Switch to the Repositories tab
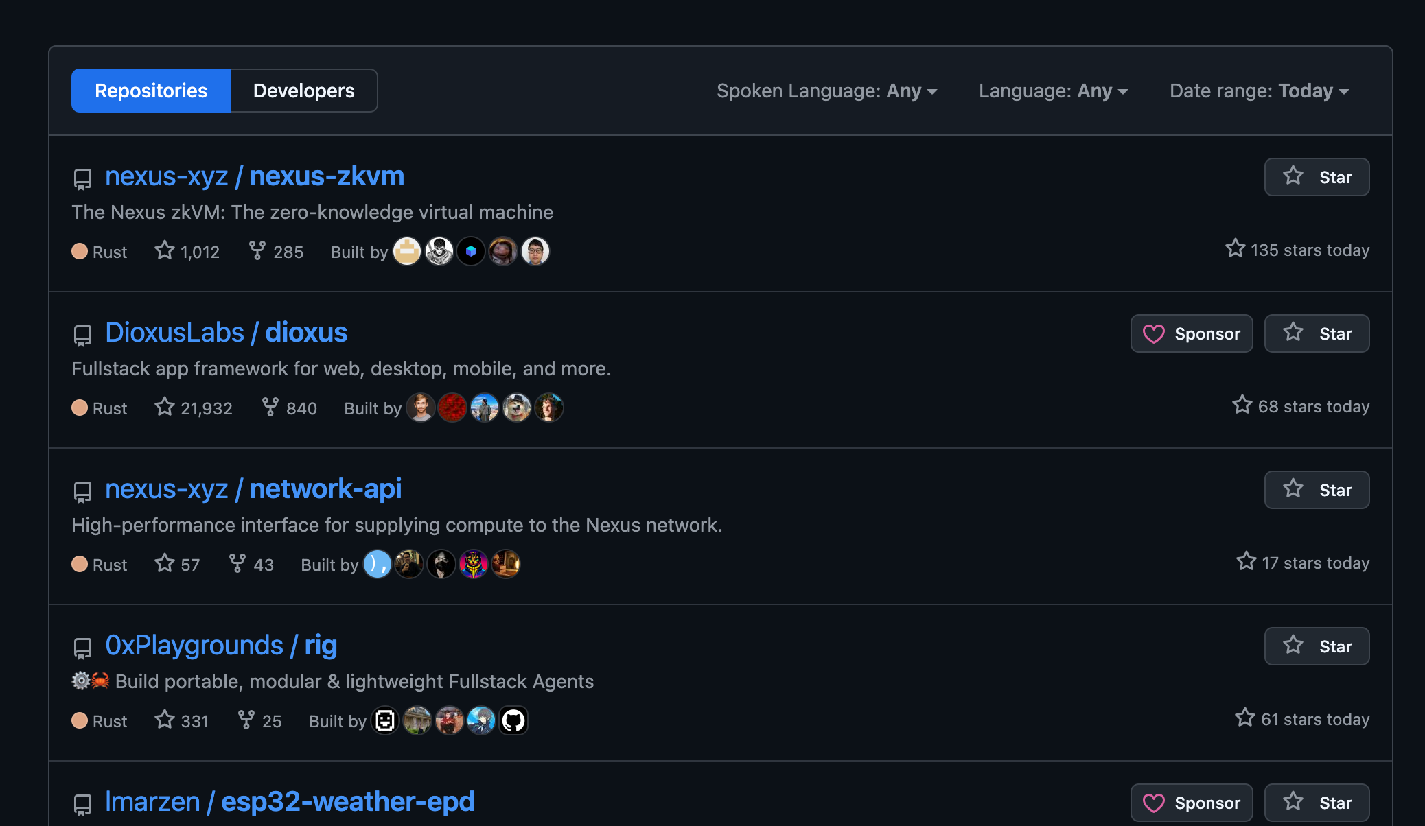1425x826 pixels. point(151,91)
